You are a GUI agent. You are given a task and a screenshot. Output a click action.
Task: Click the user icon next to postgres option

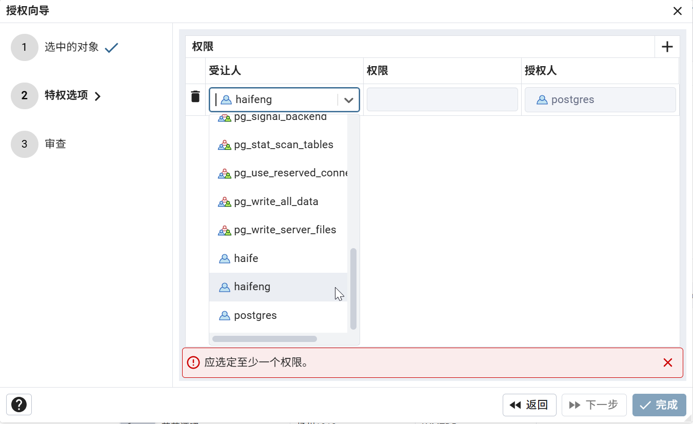click(x=225, y=316)
